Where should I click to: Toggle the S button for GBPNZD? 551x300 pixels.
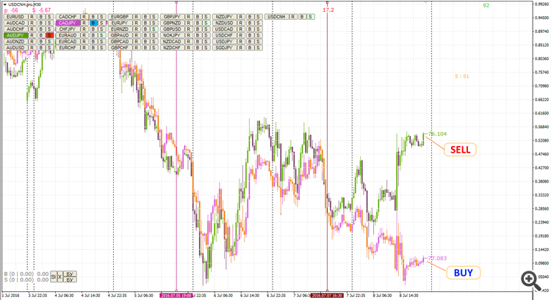pyautogui.click(x=206, y=23)
